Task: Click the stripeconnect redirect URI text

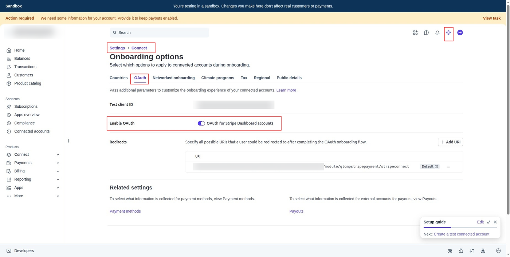Action: [x=366, y=167]
